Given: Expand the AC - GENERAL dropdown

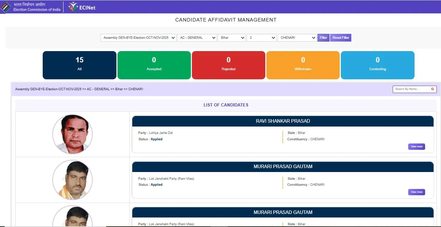Looking at the screenshot, I should point(197,38).
